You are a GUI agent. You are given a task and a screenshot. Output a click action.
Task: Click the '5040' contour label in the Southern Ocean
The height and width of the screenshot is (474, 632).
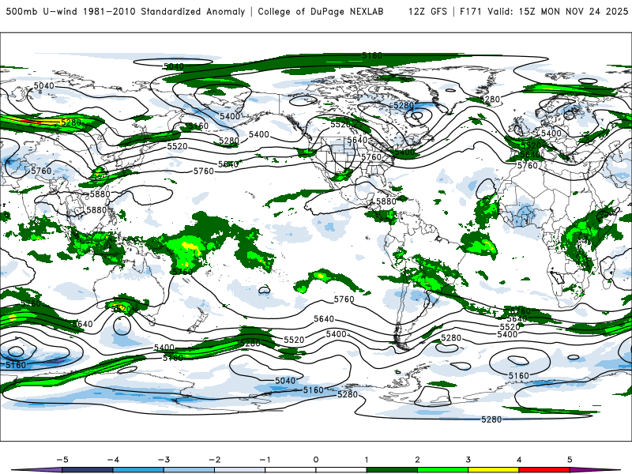(285, 381)
